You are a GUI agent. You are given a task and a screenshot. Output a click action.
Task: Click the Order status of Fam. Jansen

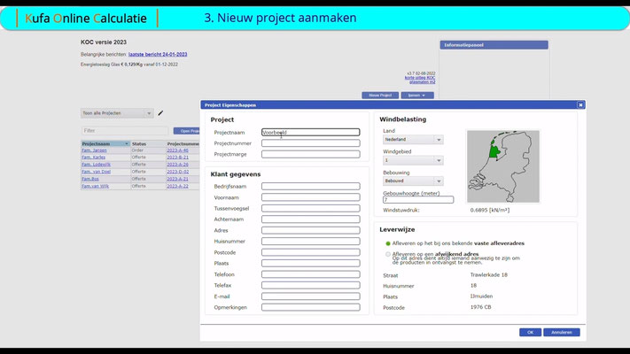tap(137, 150)
